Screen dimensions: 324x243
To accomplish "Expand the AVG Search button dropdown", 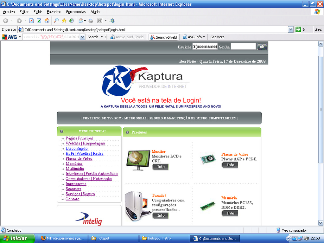I will [102, 37].
